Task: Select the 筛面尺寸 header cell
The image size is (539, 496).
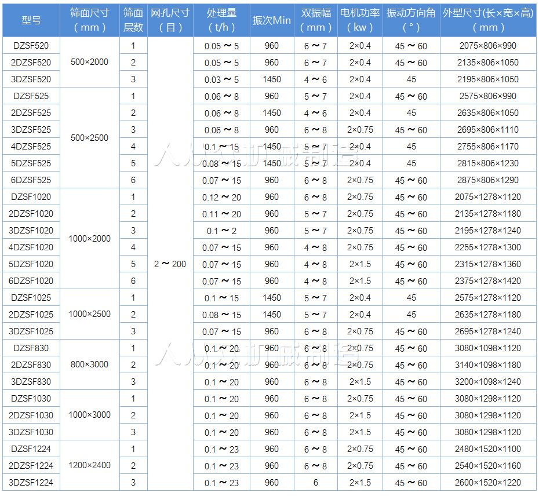Action: pyautogui.click(x=90, y=20)
